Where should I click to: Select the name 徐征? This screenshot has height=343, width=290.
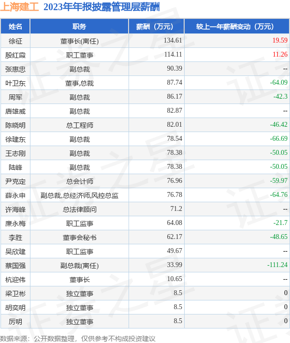pyautogui.click(x=15, y=41)
